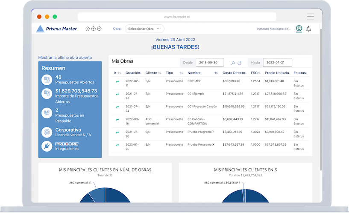
Task: Click the $807,393.25 cost cell
Action: pos(231,81)
